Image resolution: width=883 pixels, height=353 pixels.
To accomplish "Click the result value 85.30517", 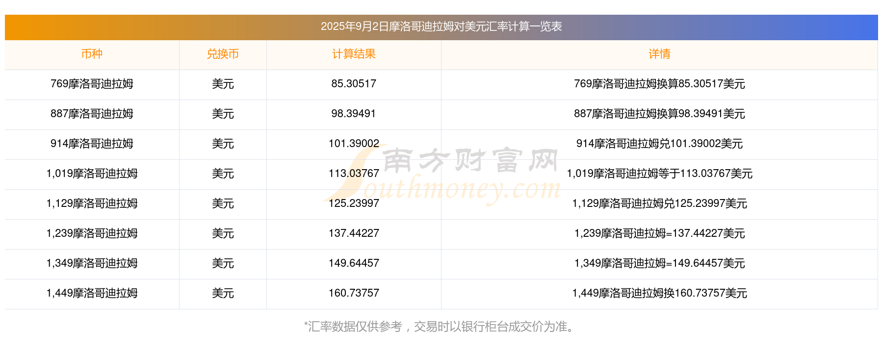I will click(x=354, y=84).
